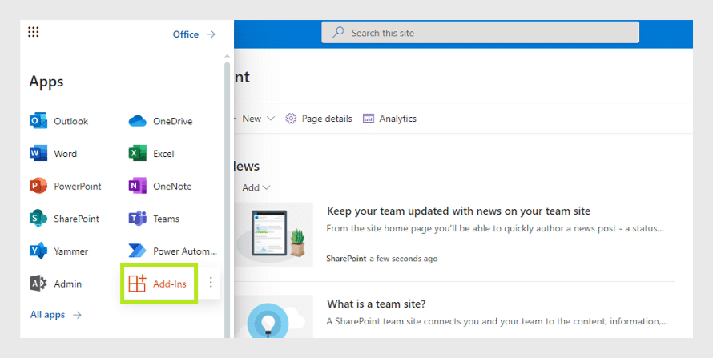Open more options next to Add-Ins
This screenshot has width=713, height=358.
[211, 283]
